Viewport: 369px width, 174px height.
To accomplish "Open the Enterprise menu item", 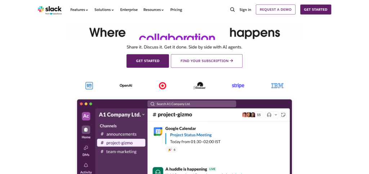I will 129,10.
